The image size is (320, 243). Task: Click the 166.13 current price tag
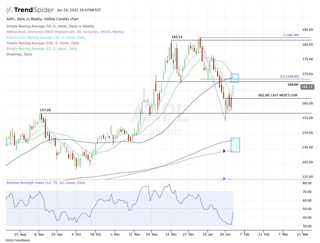click(x=307, y=87)
